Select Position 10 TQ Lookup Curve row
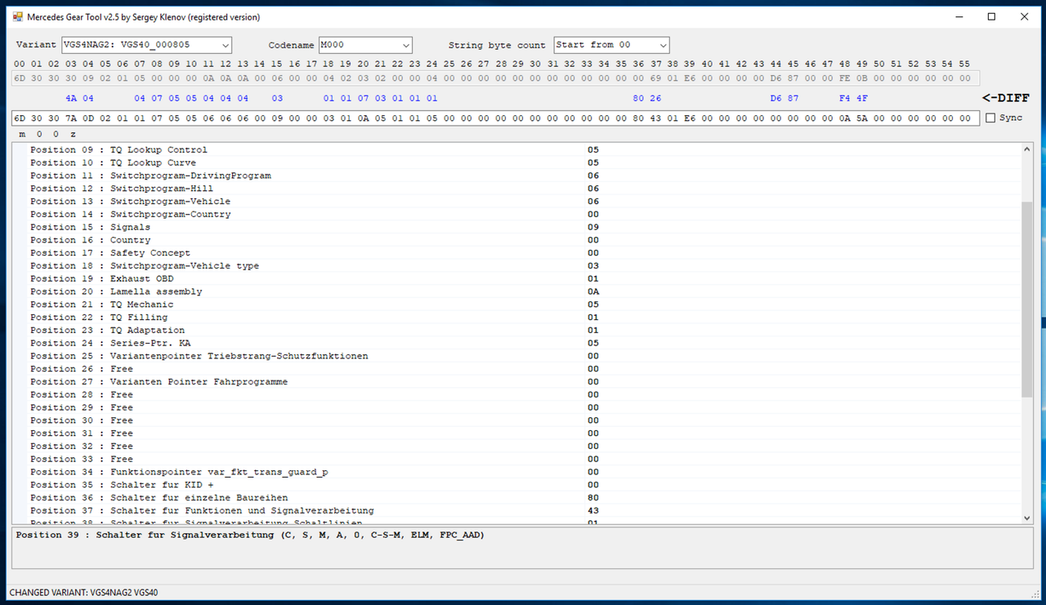Screen dimensions: 1046x605 (x=516, y=163)
